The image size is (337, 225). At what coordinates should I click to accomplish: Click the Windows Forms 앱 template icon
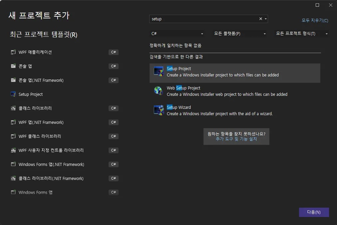13,192
